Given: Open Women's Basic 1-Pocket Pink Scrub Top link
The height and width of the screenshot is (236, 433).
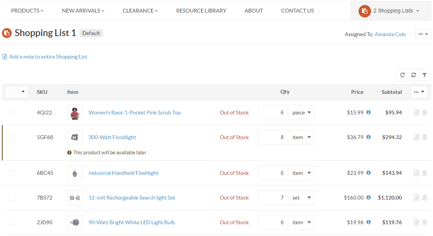Looking at the screenshot, I should pyautogui.click(x=134, y=112).
